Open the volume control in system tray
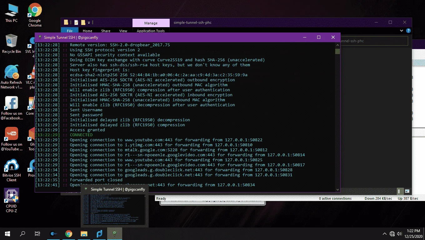This screenshot has height=240, width=425. [399, 234]
